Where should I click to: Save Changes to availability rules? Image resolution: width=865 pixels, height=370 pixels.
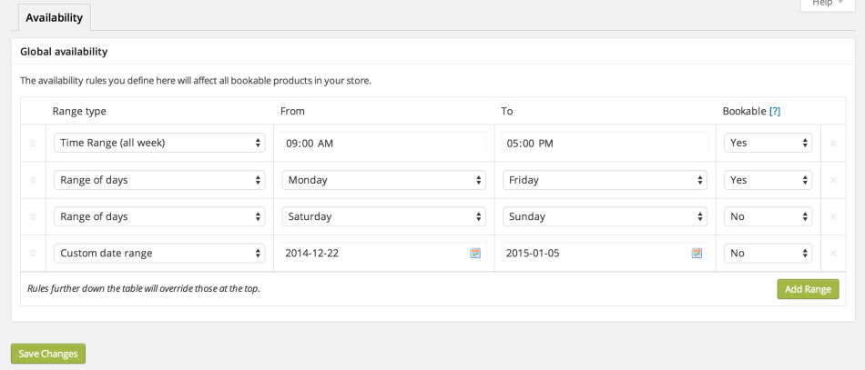[x=47, y=354]
